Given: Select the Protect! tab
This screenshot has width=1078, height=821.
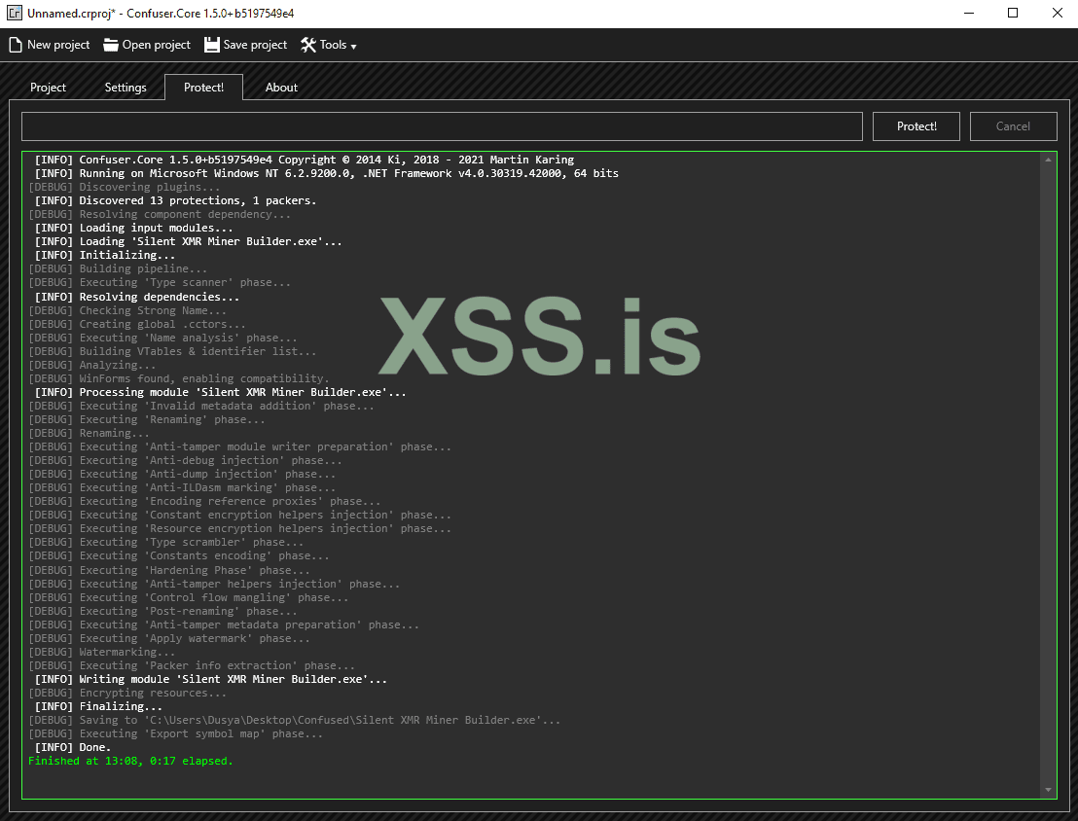Looking at the screenshot, I should [x=203, y=88].
